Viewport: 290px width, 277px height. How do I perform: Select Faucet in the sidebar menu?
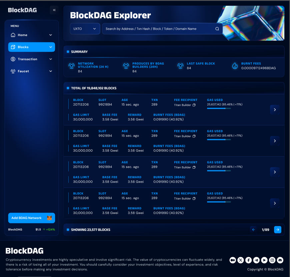click(32, 71)
